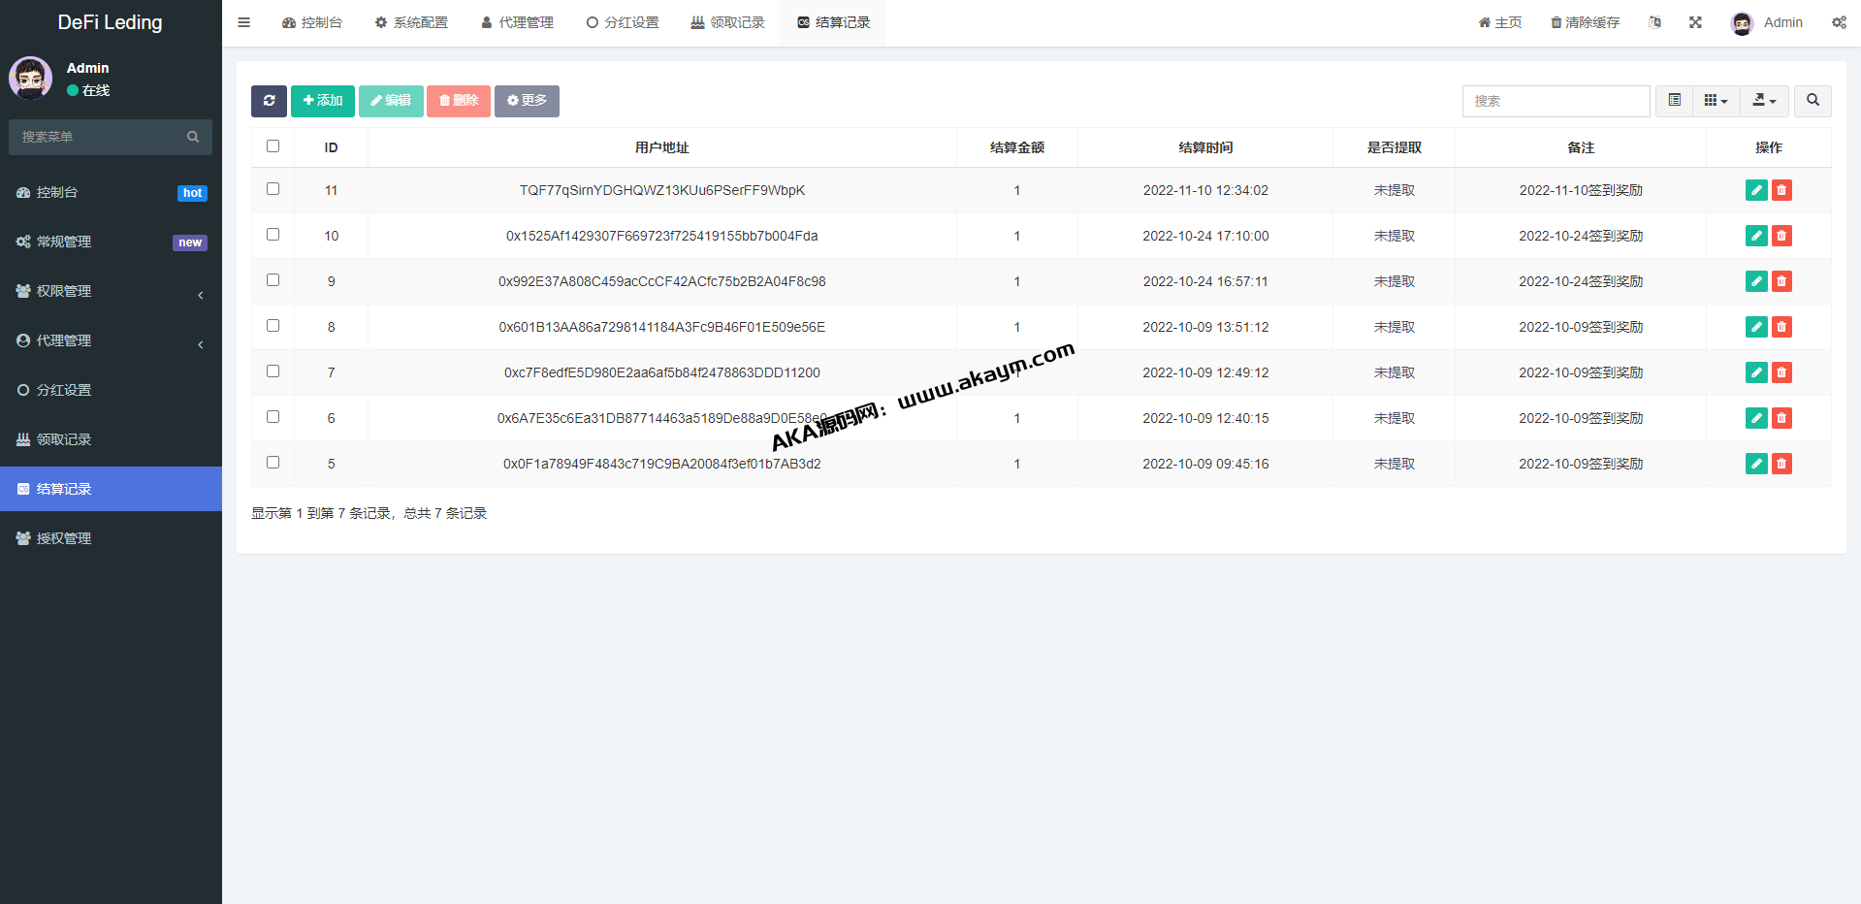The image size is (1861, 904).
Task: Click the green 添加 button
Action: pyautogui.click(x=322, y=101)
